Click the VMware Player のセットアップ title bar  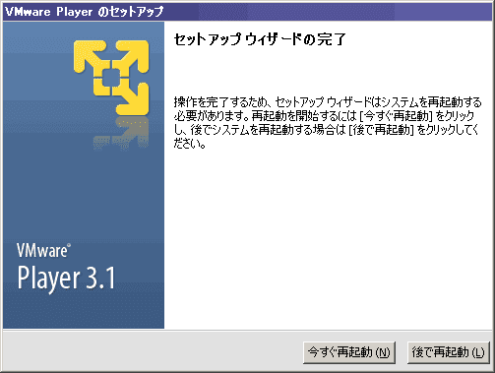pos(248,12)
